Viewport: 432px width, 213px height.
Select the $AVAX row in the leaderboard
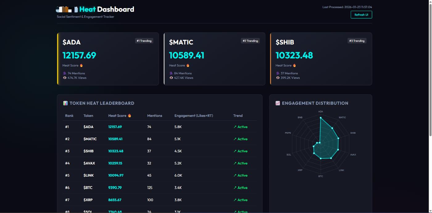point(89,163)
